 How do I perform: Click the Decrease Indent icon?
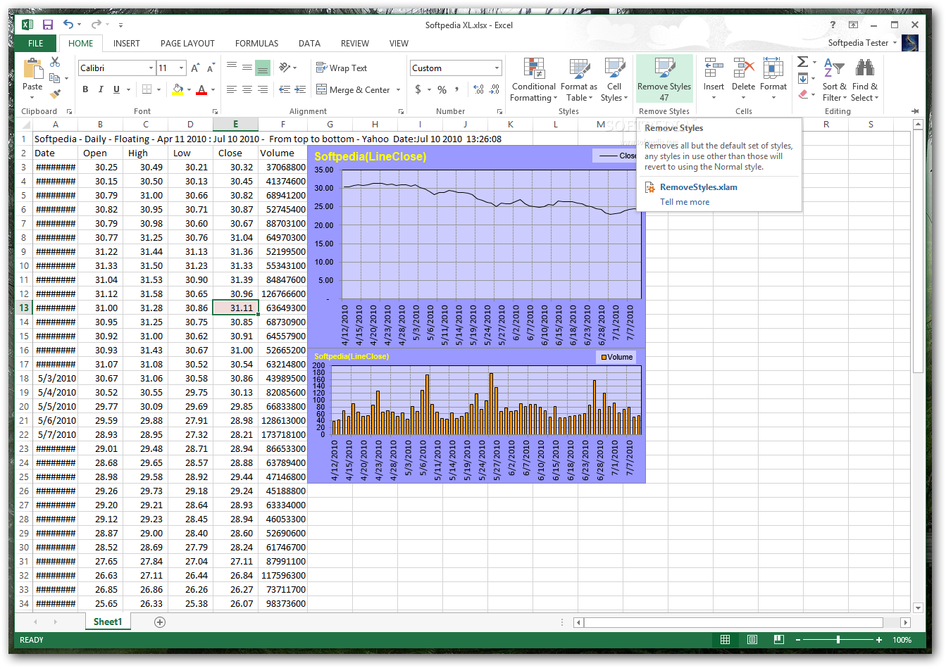click(x=285, y=89)
